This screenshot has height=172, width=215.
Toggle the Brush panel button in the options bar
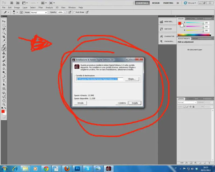pyautogui.click(x=21, y=12)
